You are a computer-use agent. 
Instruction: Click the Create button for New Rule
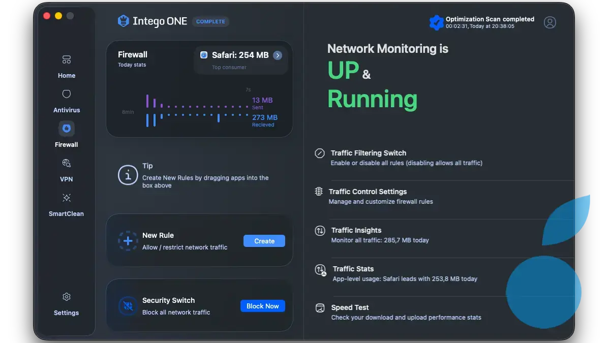tap(264, 241)
